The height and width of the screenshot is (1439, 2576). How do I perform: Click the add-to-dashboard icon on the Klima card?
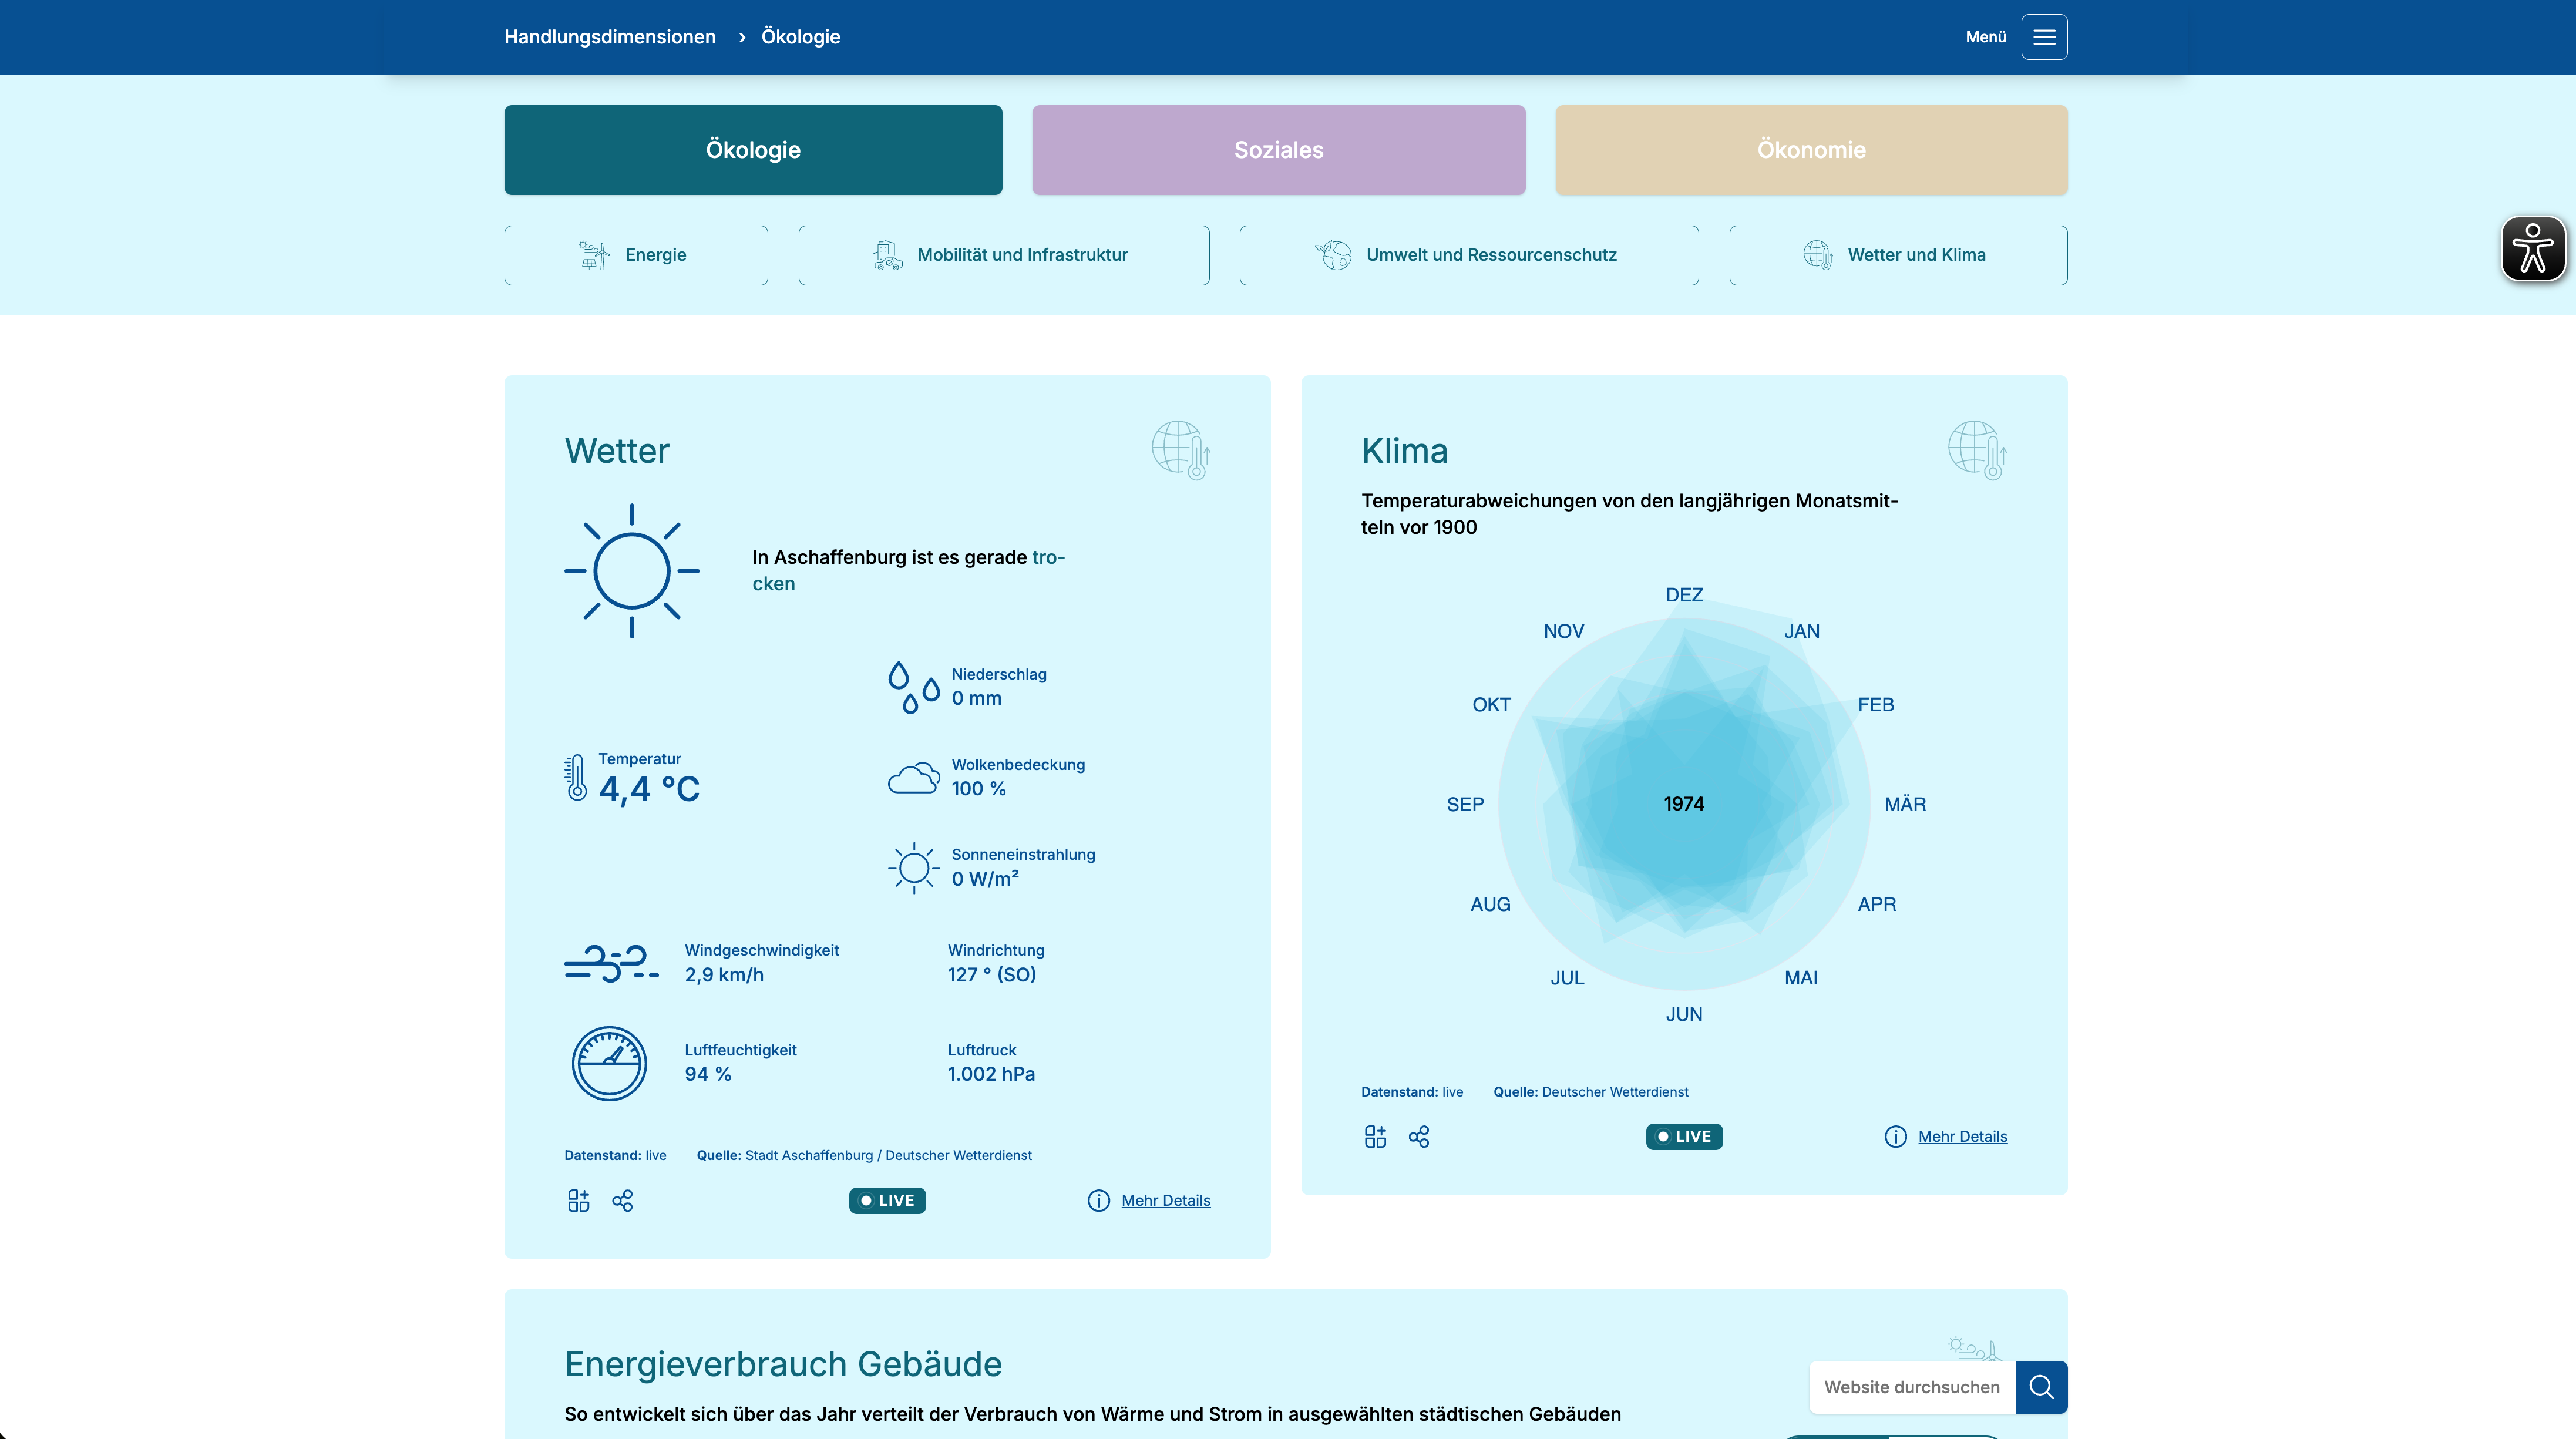click(1374, 1136)
